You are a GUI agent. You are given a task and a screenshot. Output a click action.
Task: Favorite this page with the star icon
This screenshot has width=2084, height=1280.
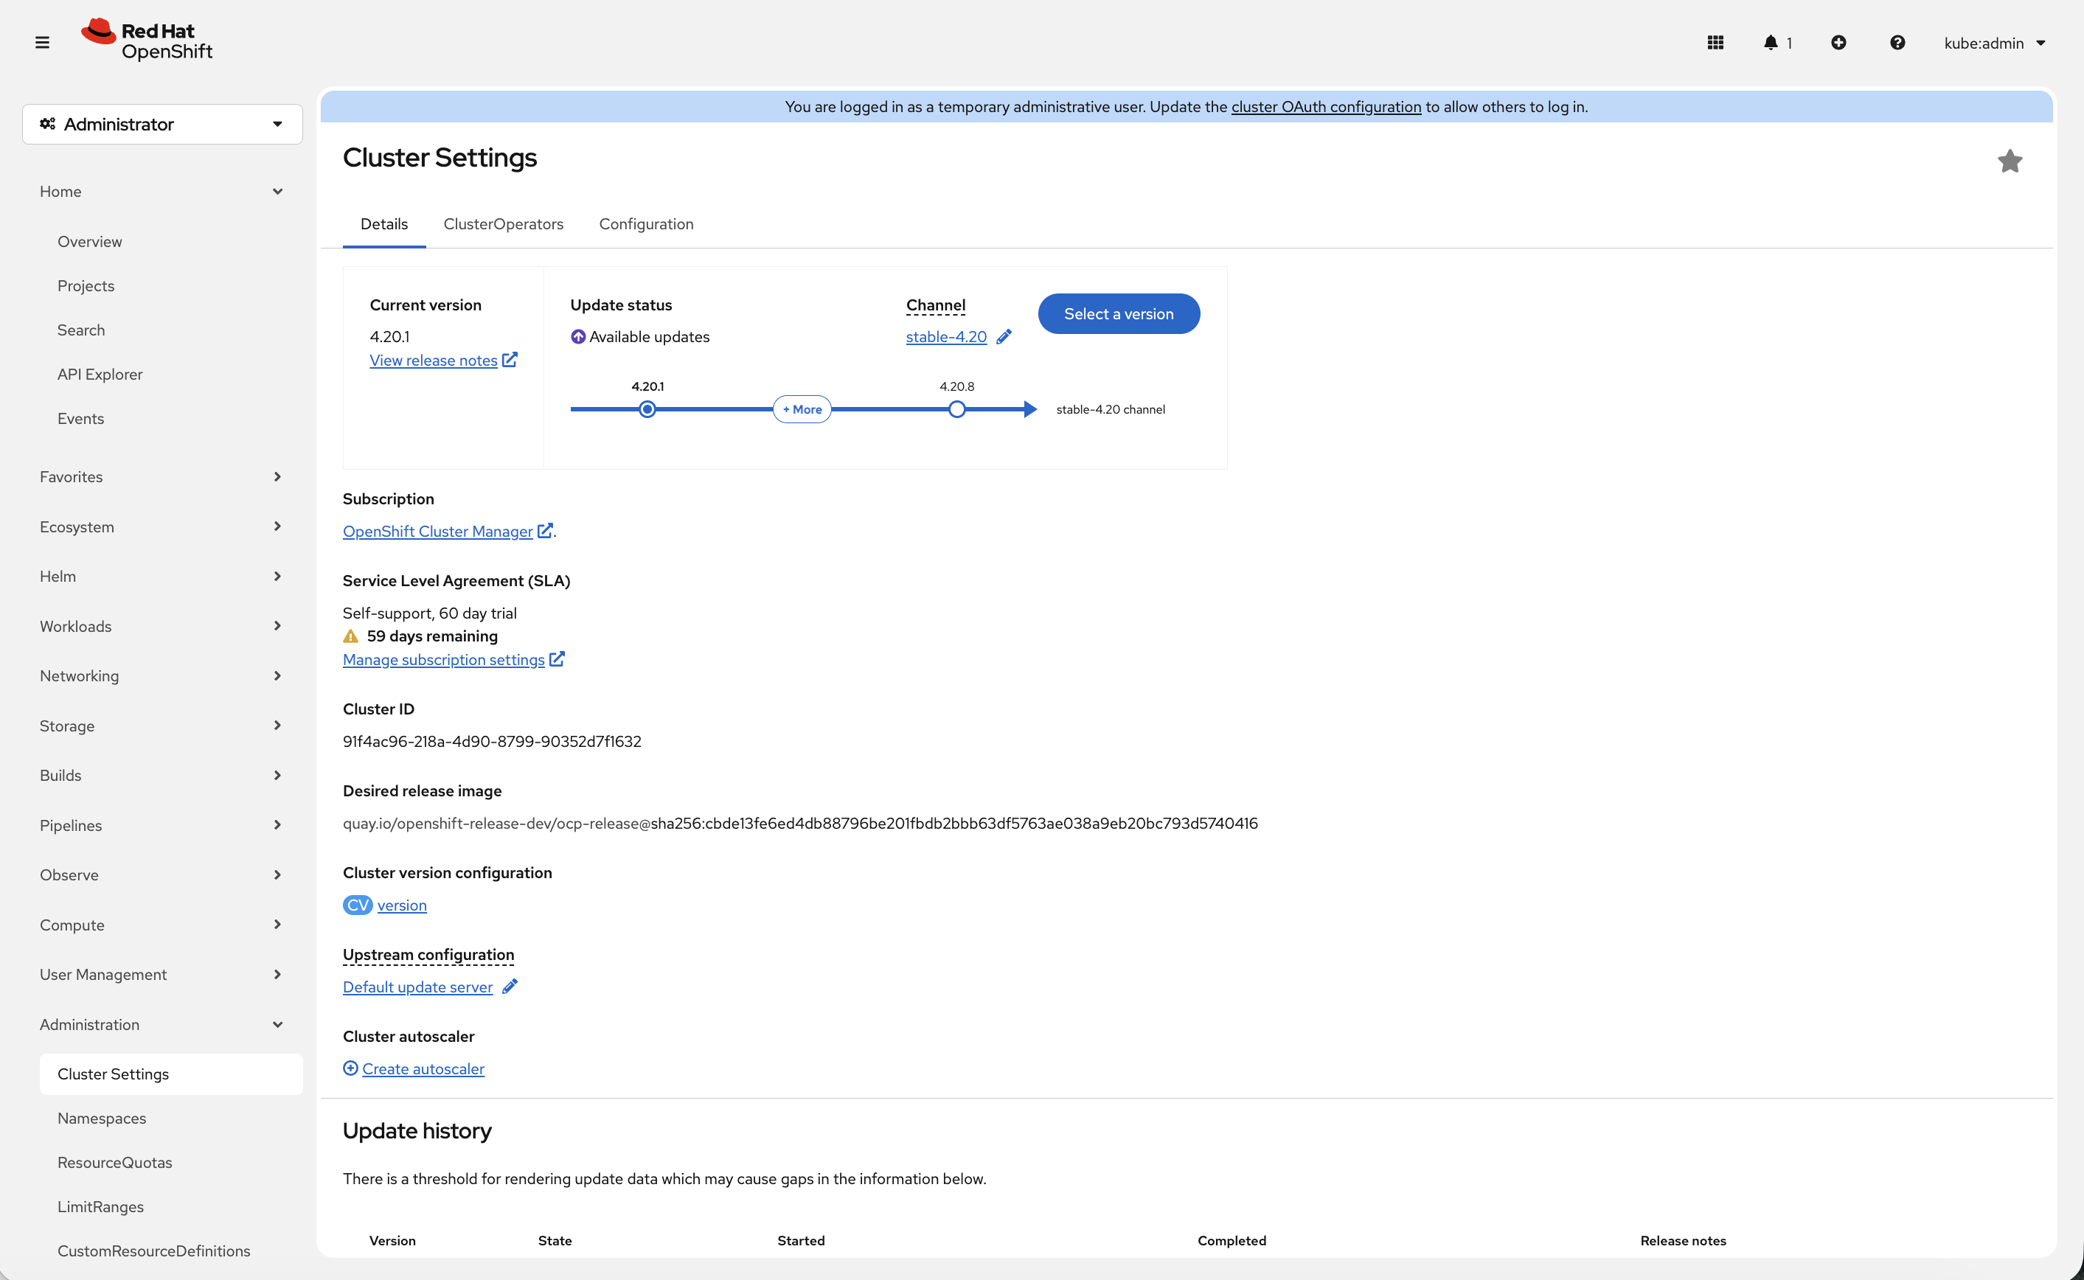coord(2010,161)
